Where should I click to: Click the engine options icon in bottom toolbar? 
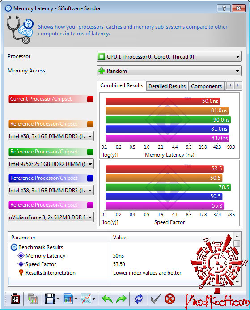[15, 299]
